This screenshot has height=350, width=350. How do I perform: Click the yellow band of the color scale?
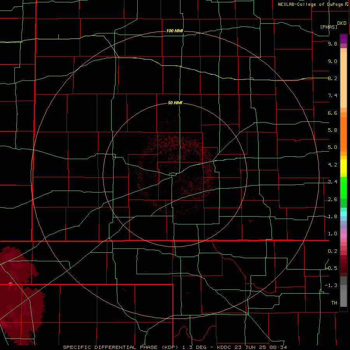(x=343, y=166)
